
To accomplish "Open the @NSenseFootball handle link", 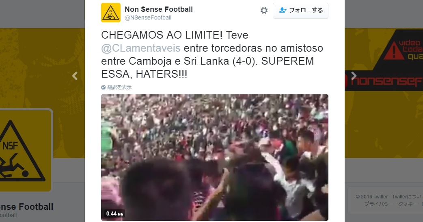I will coord(148,17).
